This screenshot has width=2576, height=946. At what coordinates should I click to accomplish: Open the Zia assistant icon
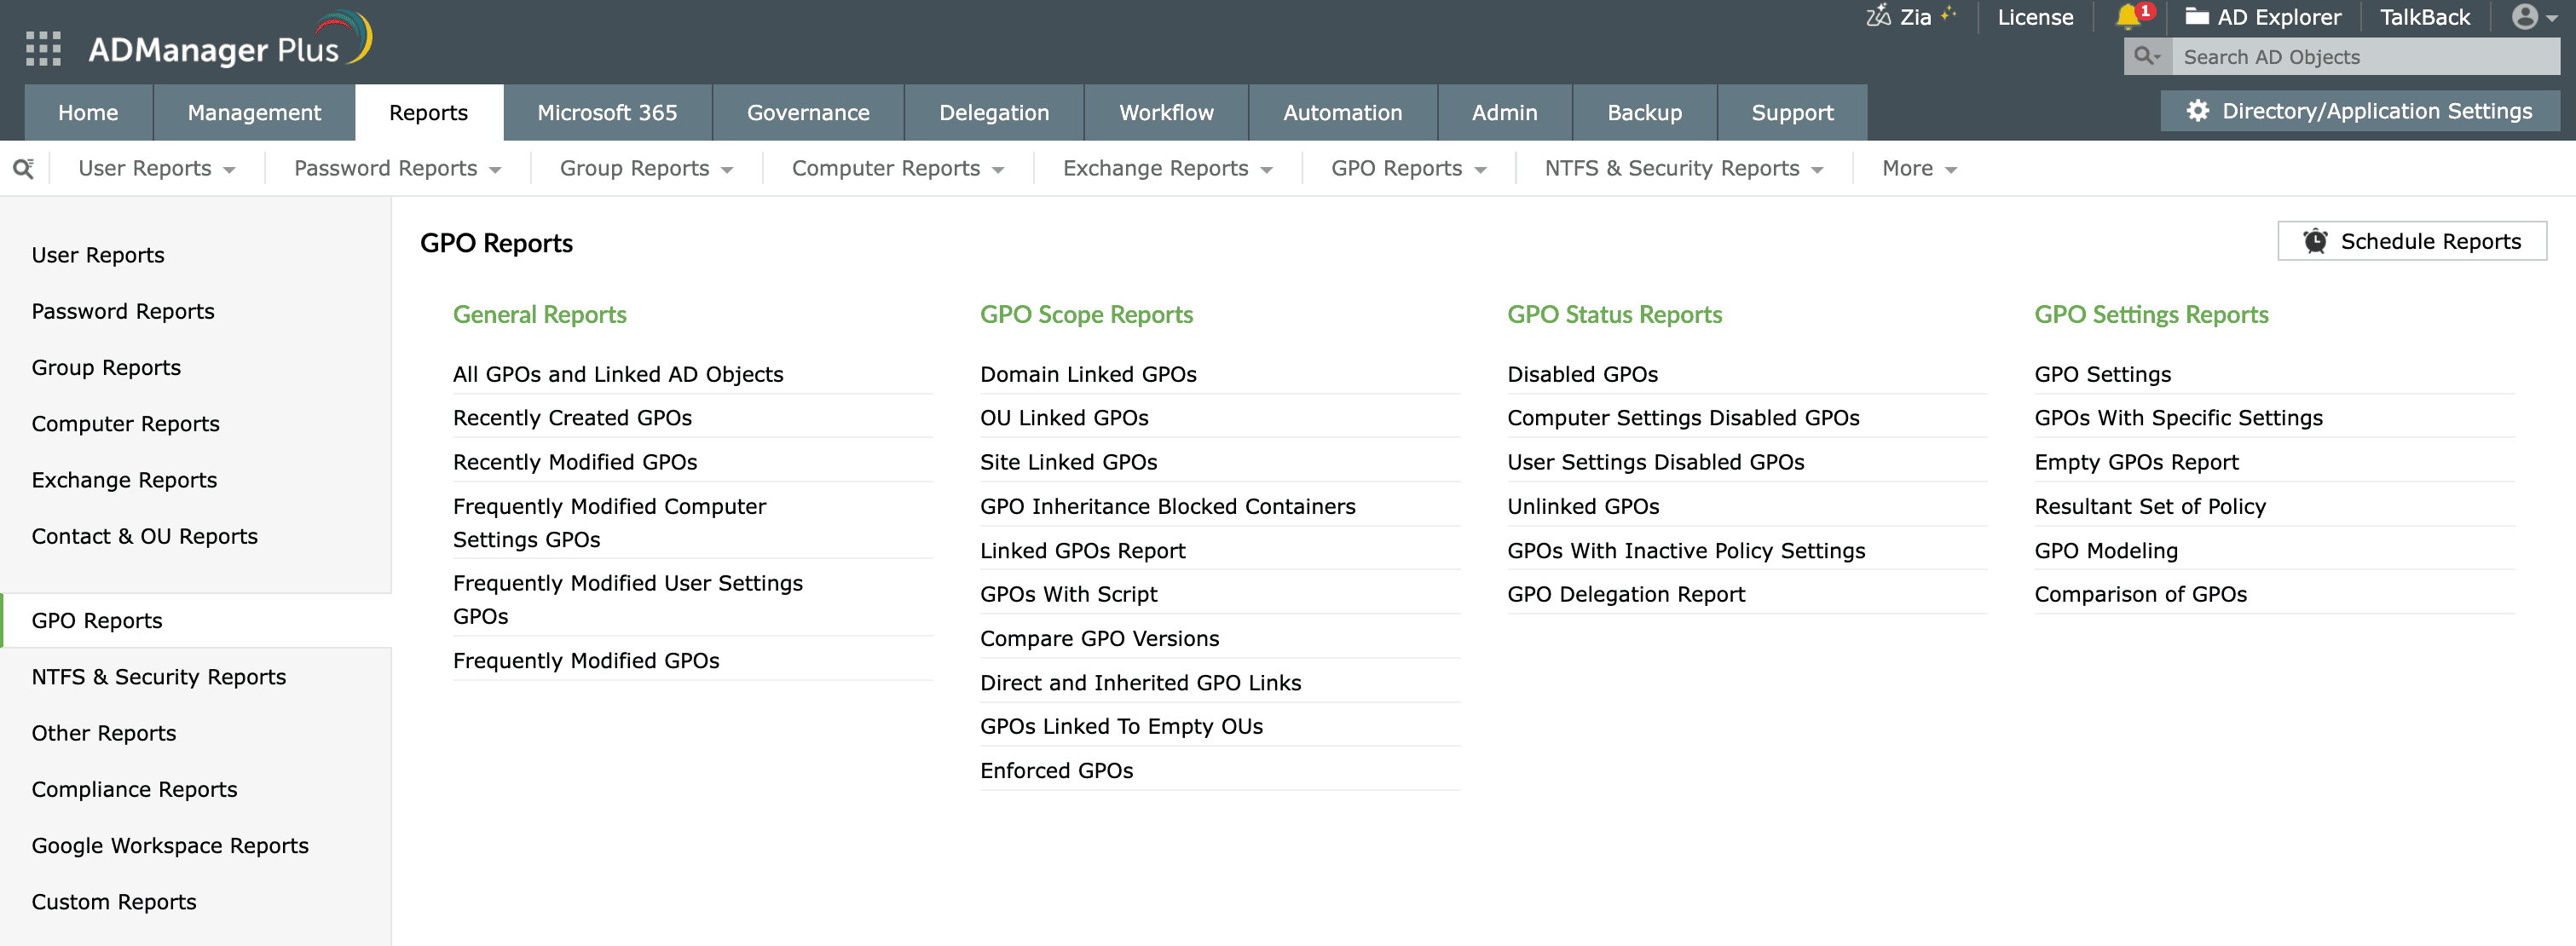1878,17
